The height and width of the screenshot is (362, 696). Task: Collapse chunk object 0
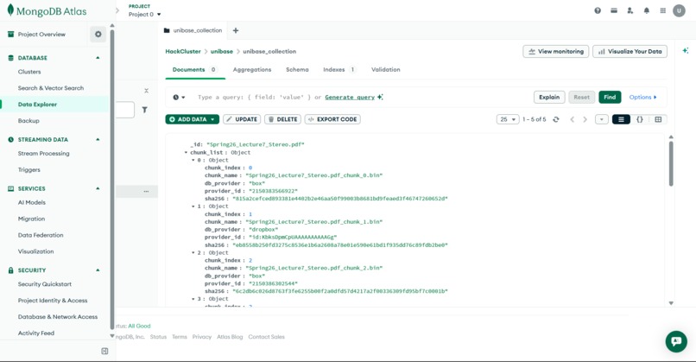point(193,160)
